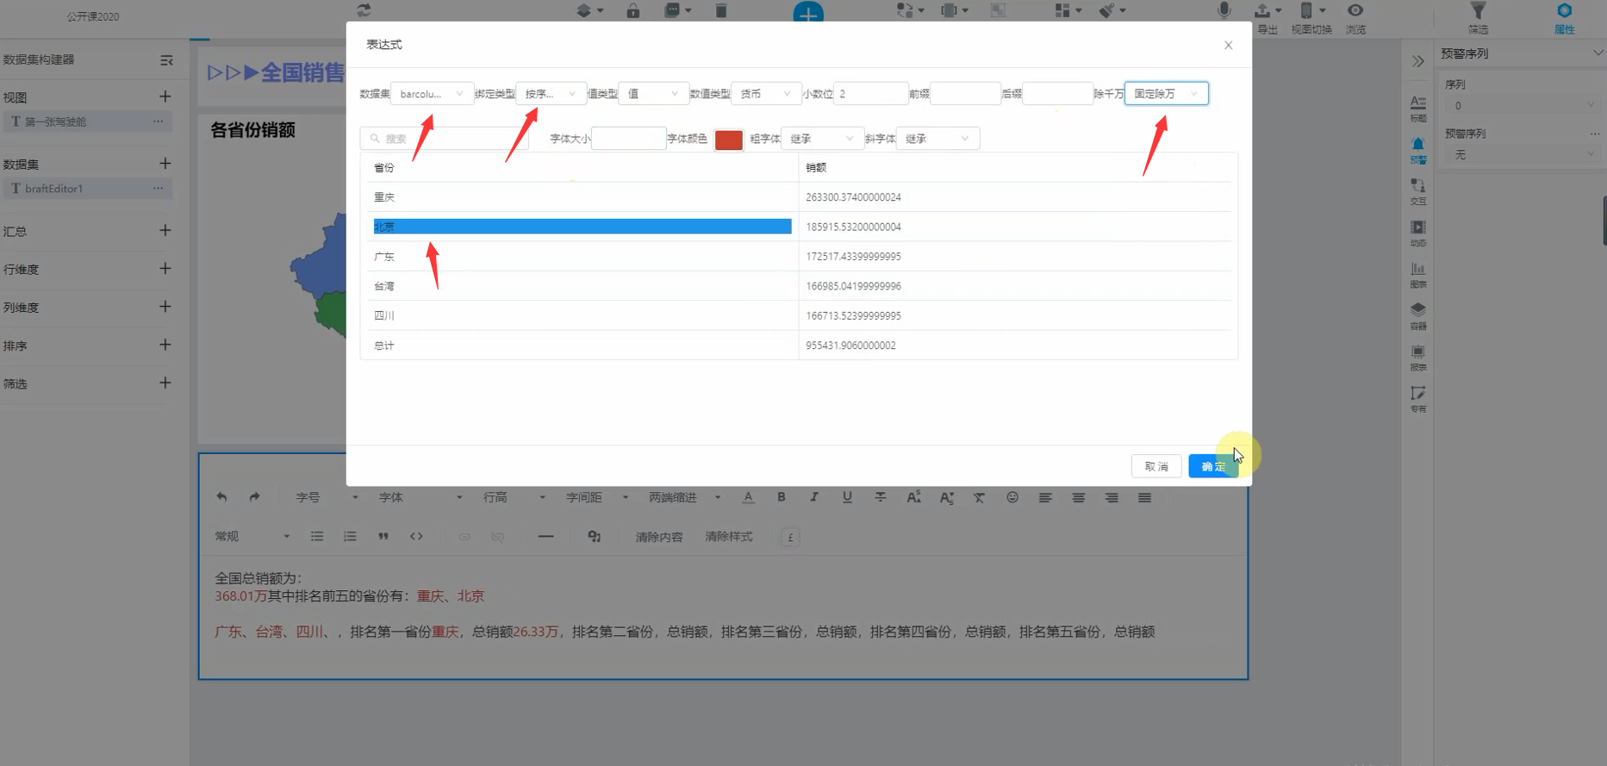Click the code block icon

(416, 536)
